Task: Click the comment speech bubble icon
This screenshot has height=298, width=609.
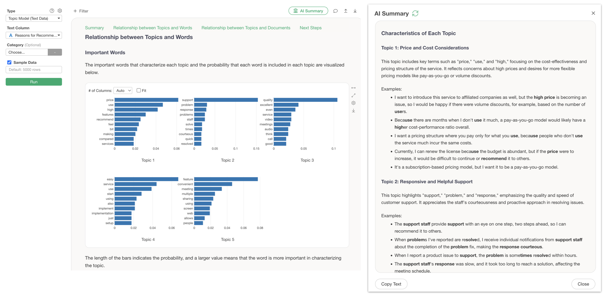Action: (335, 11)
